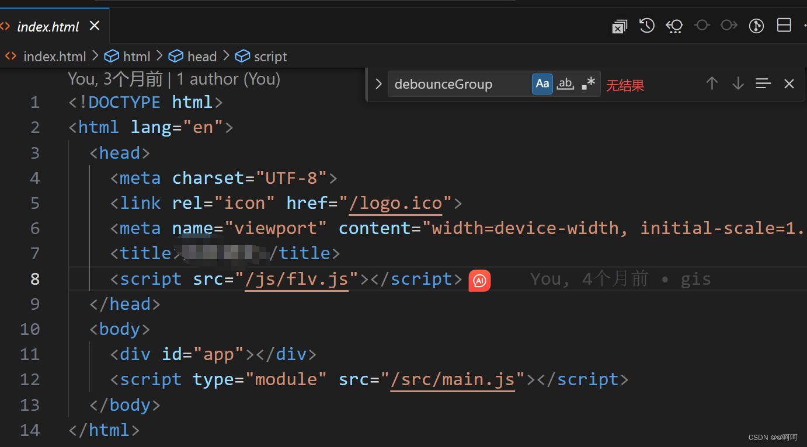807x447 pixels.
Task: Click the 'id="app"' attribute on line 11
Action: click(203, 354)
